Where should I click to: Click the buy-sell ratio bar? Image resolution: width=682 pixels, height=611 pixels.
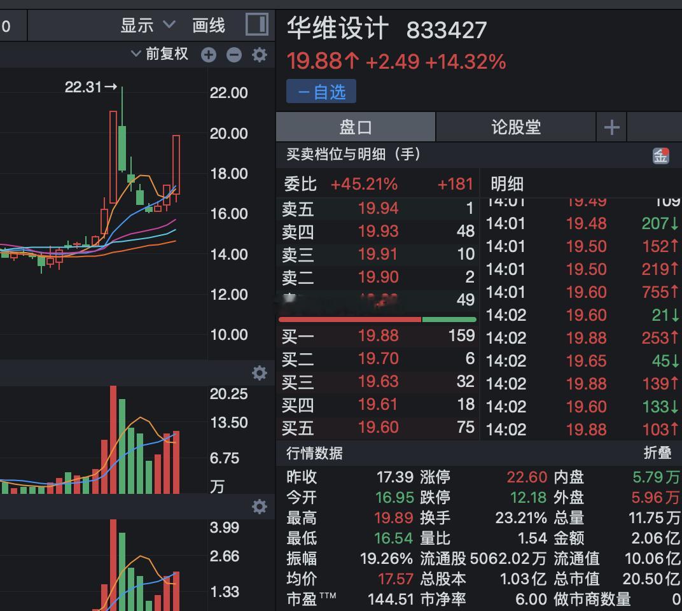pyautogui.click(x=377, y=320)
